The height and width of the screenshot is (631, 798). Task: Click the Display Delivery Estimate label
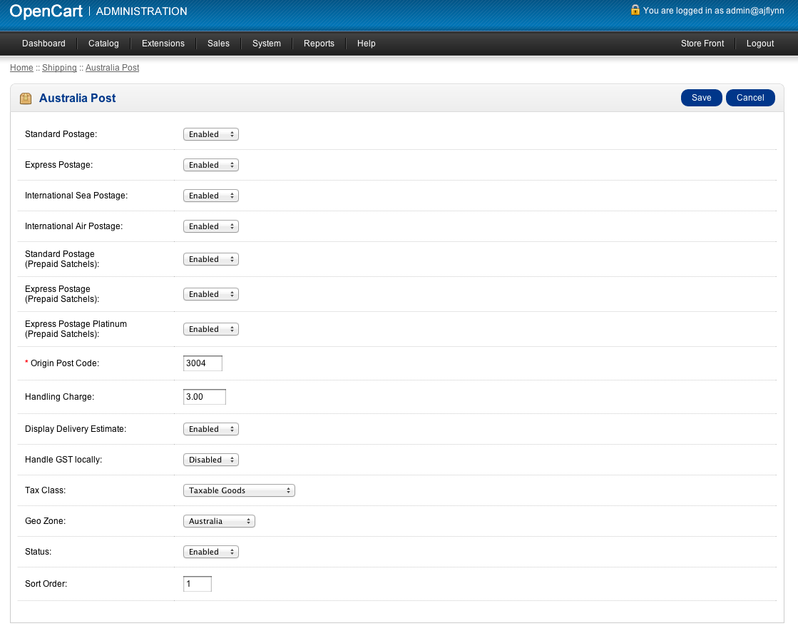click(76, 429)
